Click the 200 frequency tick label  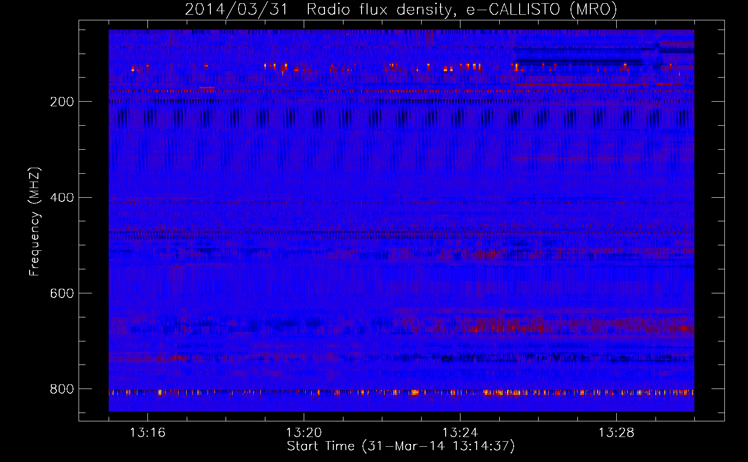pyautogui.click(x=62, y=102)
